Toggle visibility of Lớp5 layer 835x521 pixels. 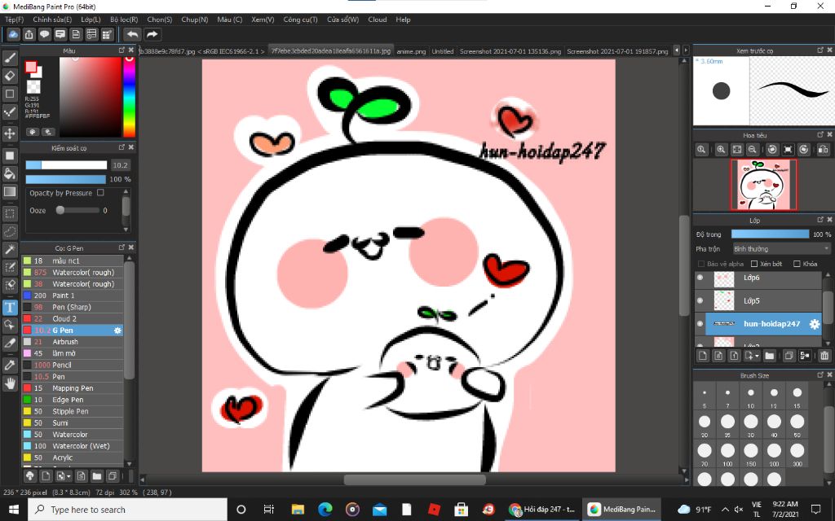pyautogui.click(x=700, y=300)
